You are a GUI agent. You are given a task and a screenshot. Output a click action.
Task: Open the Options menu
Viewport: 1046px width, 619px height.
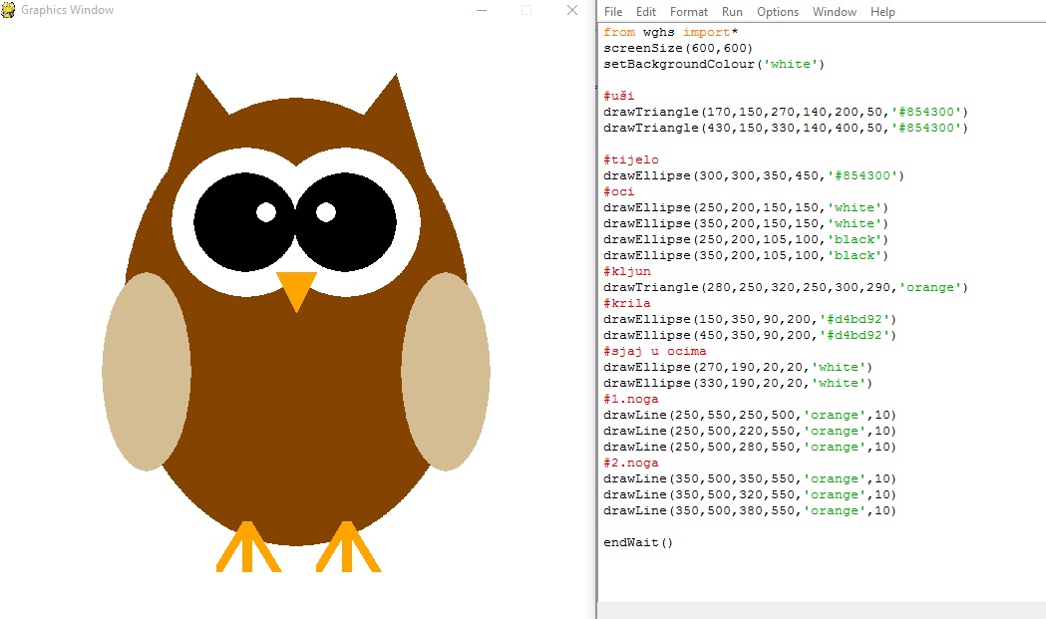click(777, 11)
